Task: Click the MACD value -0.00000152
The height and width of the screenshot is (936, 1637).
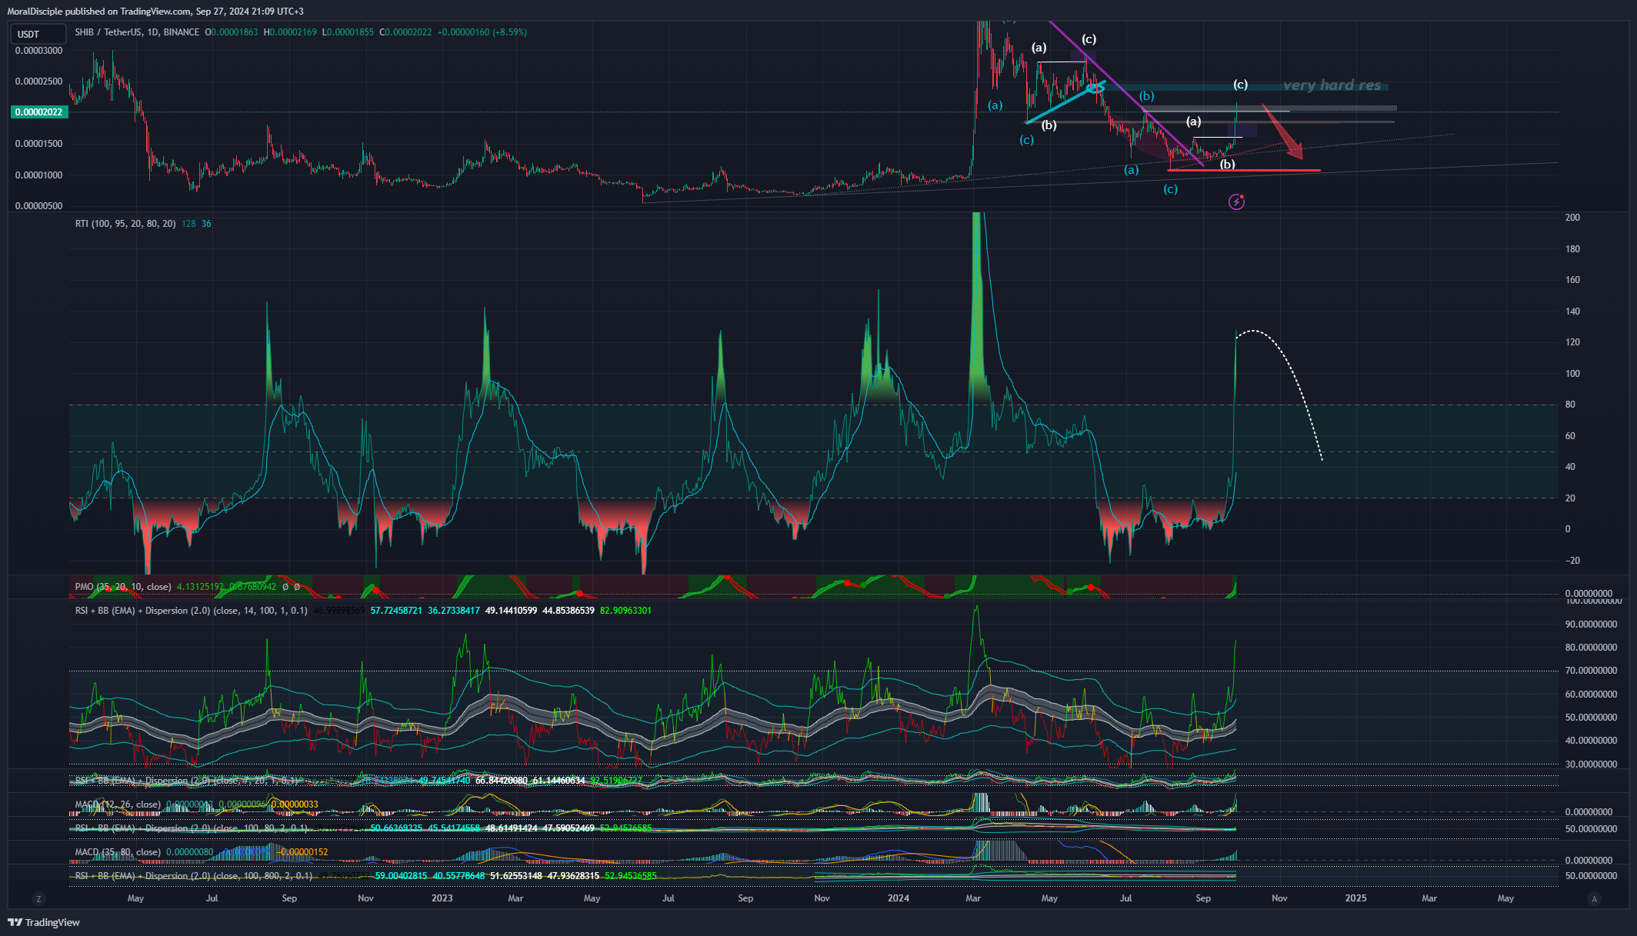Action: [x=303, y=852]
